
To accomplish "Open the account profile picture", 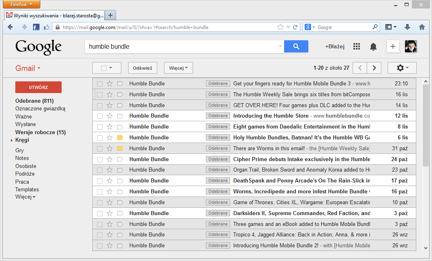I will [x=411, y=46].
